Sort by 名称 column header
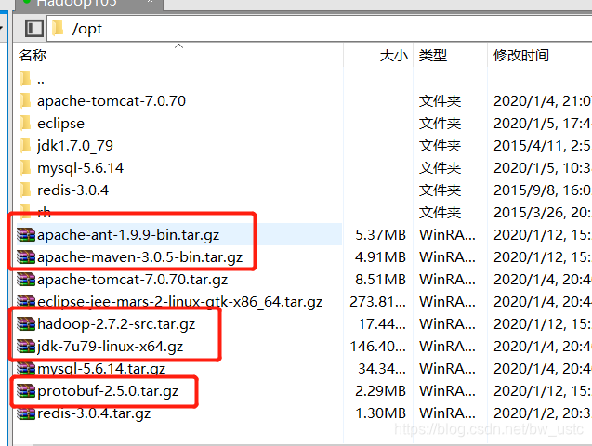592x446 pixels. tap(33, 56)
